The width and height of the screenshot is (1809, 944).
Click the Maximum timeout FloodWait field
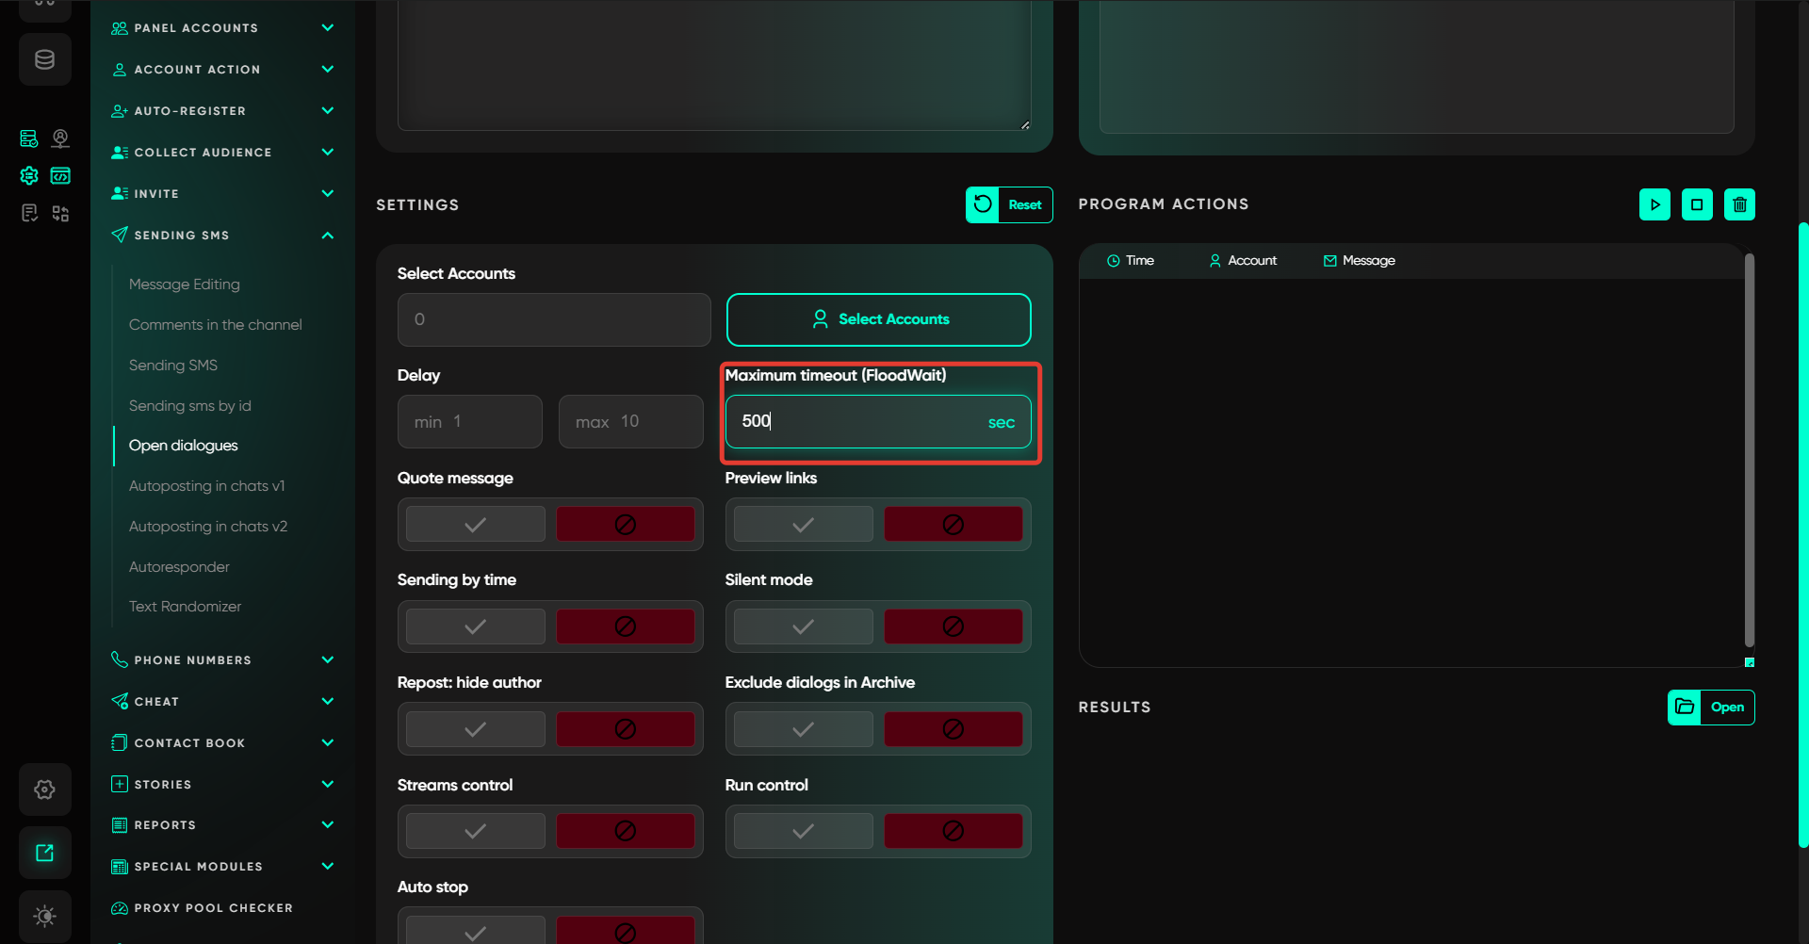[x=857, y=421]
